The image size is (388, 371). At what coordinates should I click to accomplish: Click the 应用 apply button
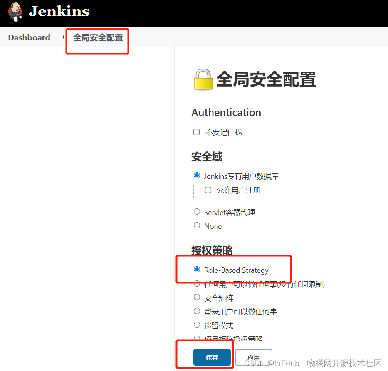[x=254, y=357]
